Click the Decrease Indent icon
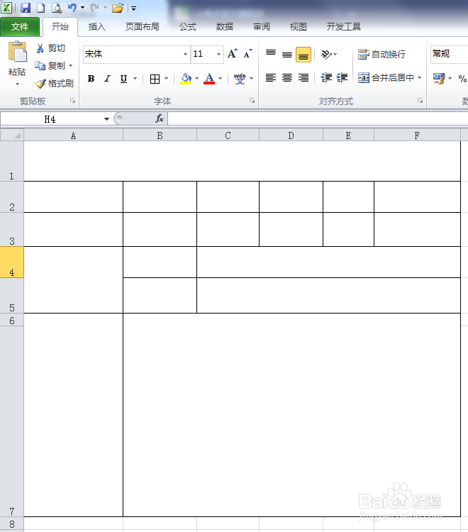Screen dimensions: 468x532 [326, 78]
